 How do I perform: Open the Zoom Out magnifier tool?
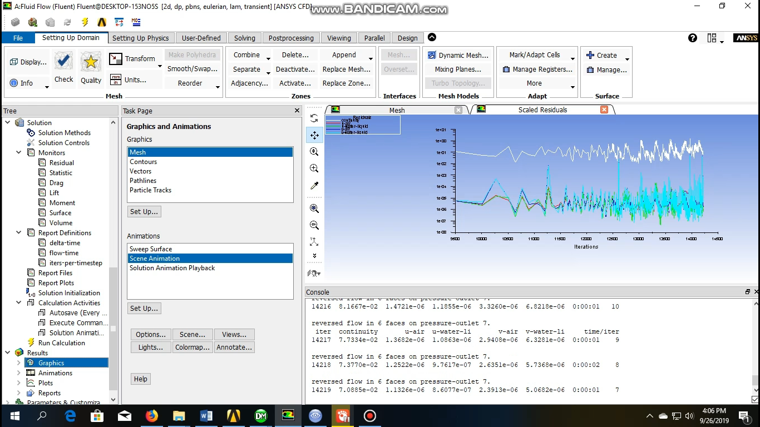[314, 225]
